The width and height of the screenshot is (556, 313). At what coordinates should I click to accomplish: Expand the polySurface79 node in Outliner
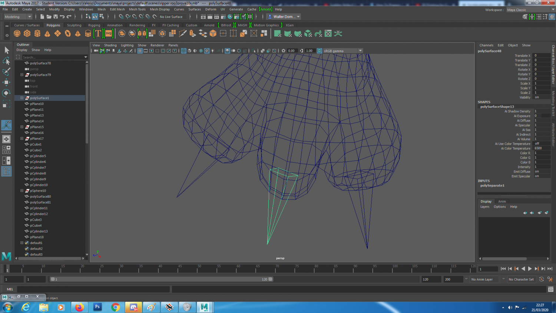point(22,75)
